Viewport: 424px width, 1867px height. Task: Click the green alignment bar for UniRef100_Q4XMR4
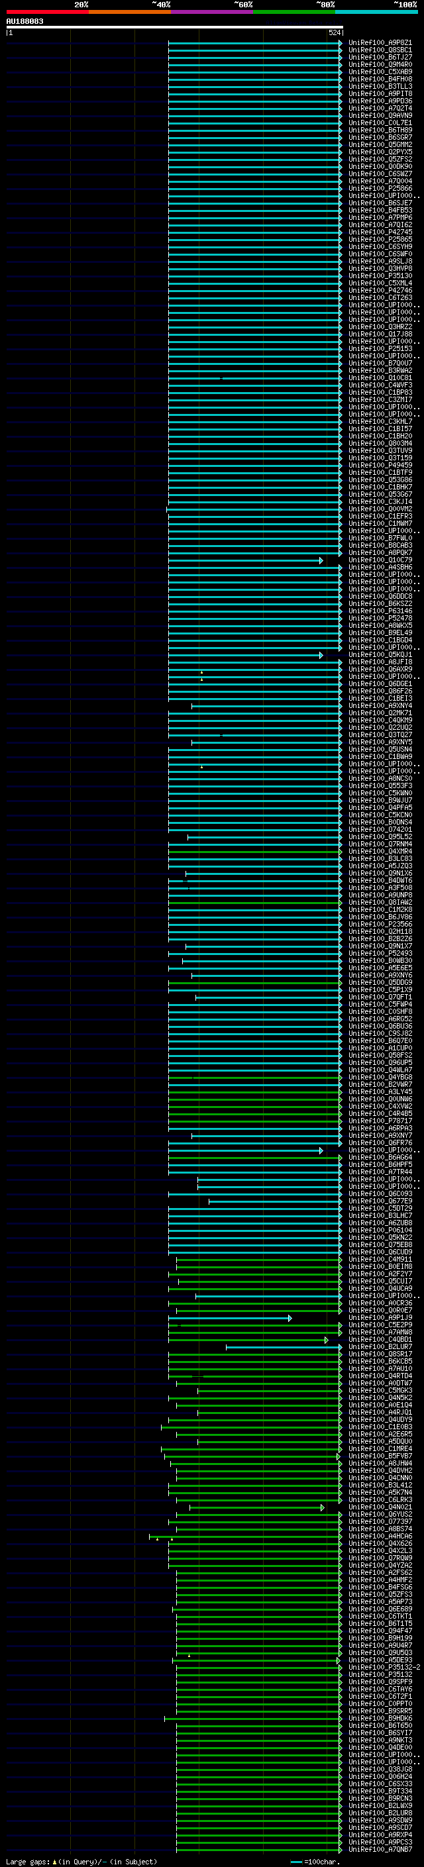pyautogui.click(x=255, y=852)
